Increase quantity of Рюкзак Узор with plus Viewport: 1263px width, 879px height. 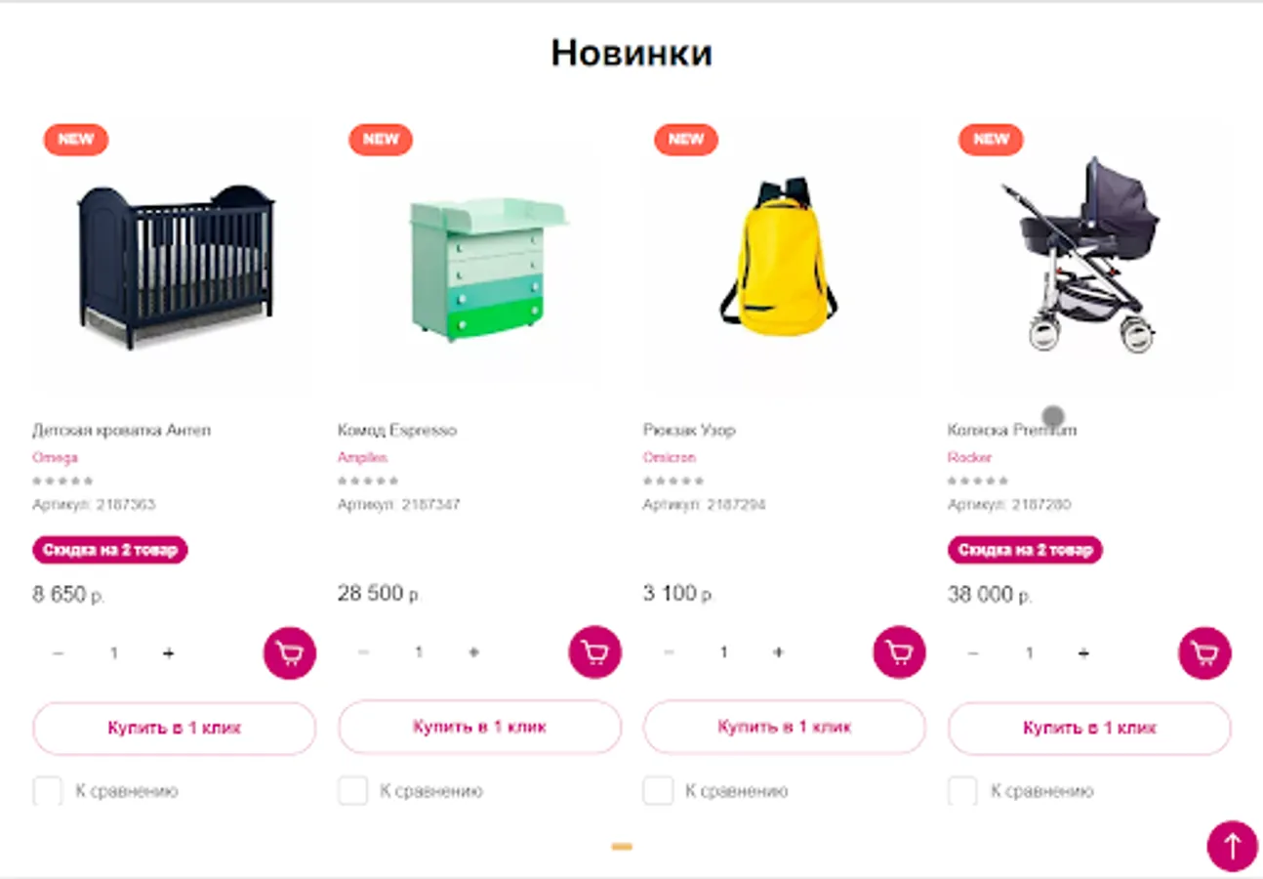pos(778,653)
